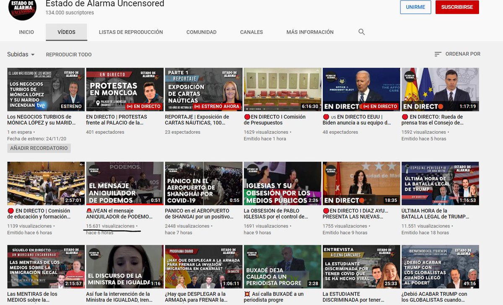Click the red Suscribirse button
The width and height of the screenshot is (503, 305).
coord(457,7)
